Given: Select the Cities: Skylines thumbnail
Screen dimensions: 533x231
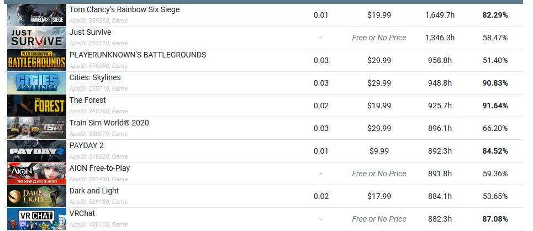Looking at the screenshot, I should click(x=36, y=83).
